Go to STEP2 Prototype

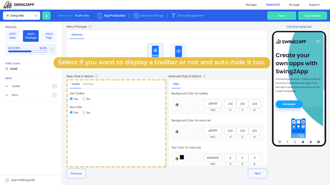coord(31,36)
